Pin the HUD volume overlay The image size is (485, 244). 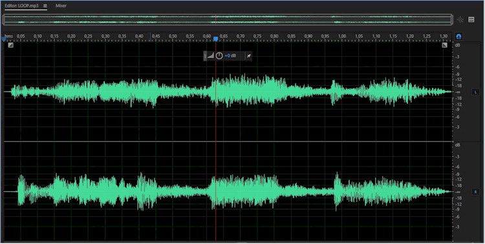(248, 56)
